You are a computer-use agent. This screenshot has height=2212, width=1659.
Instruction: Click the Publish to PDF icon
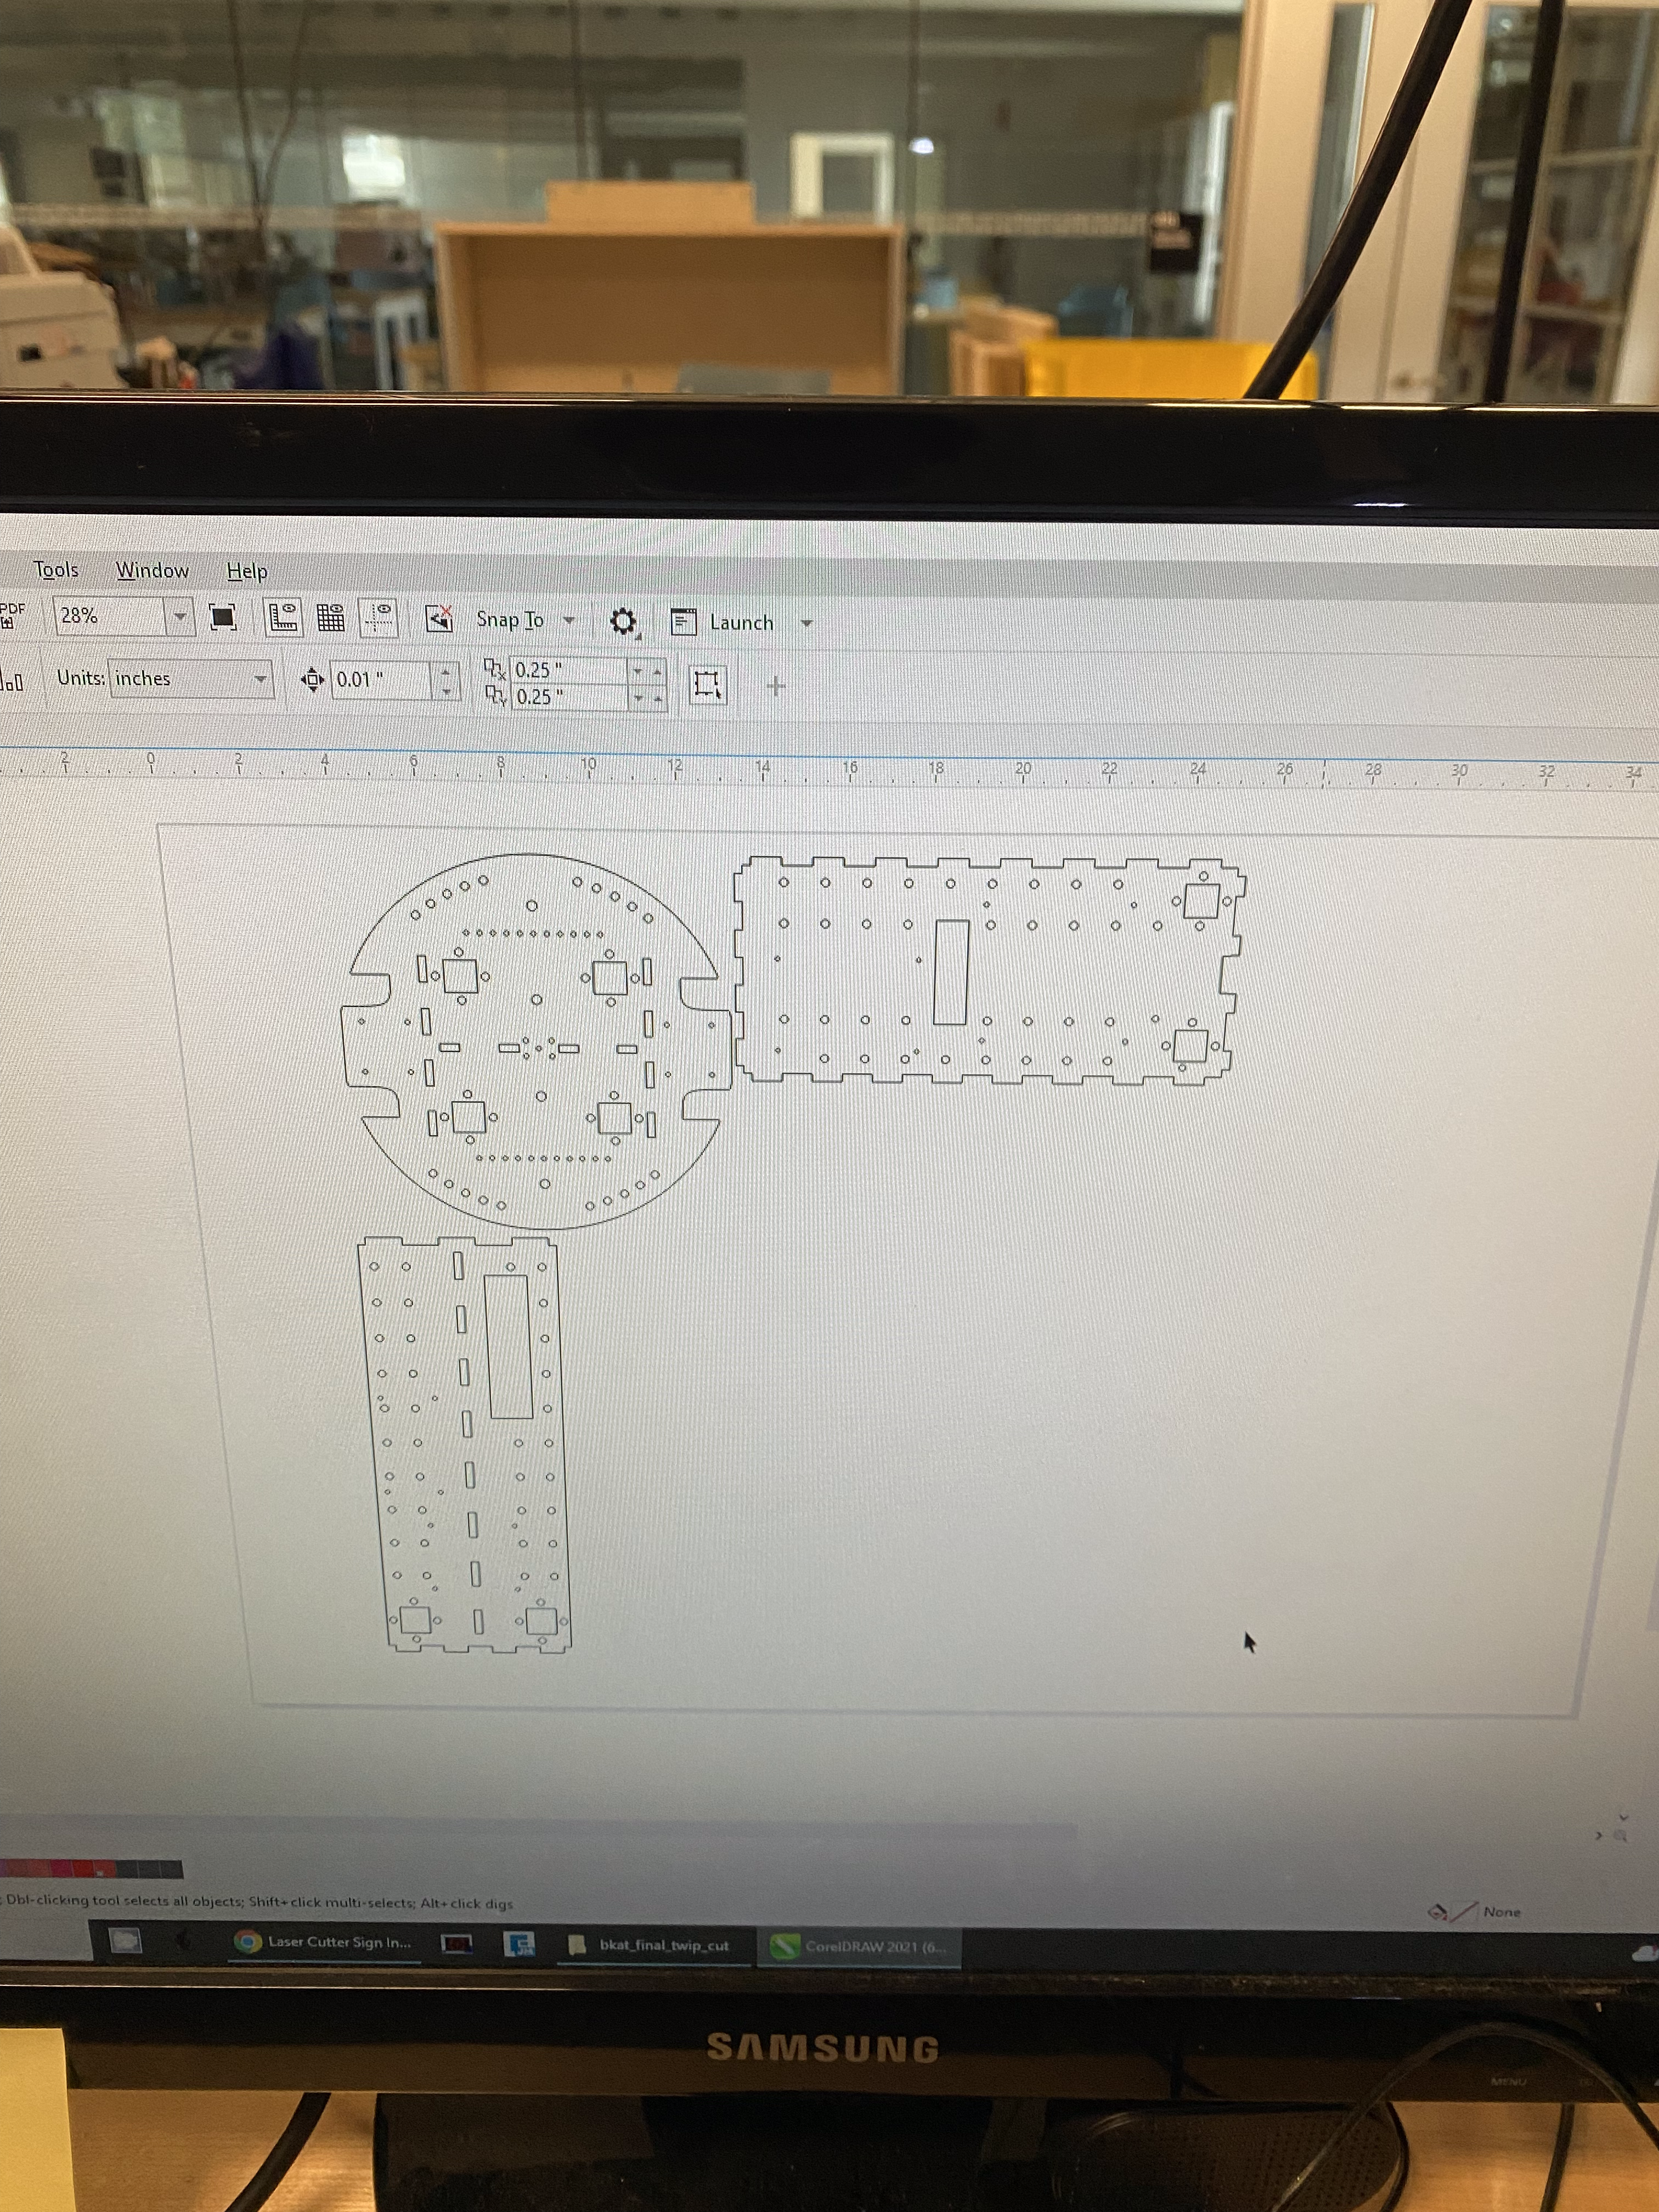pyautogui.click(x=11, y=615)
